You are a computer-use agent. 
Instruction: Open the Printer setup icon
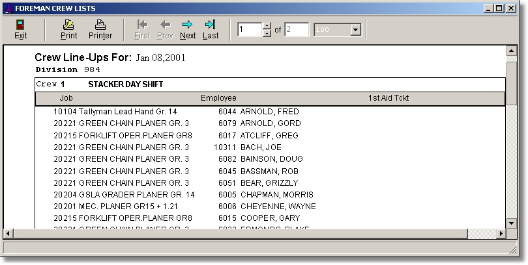(100, 25)
